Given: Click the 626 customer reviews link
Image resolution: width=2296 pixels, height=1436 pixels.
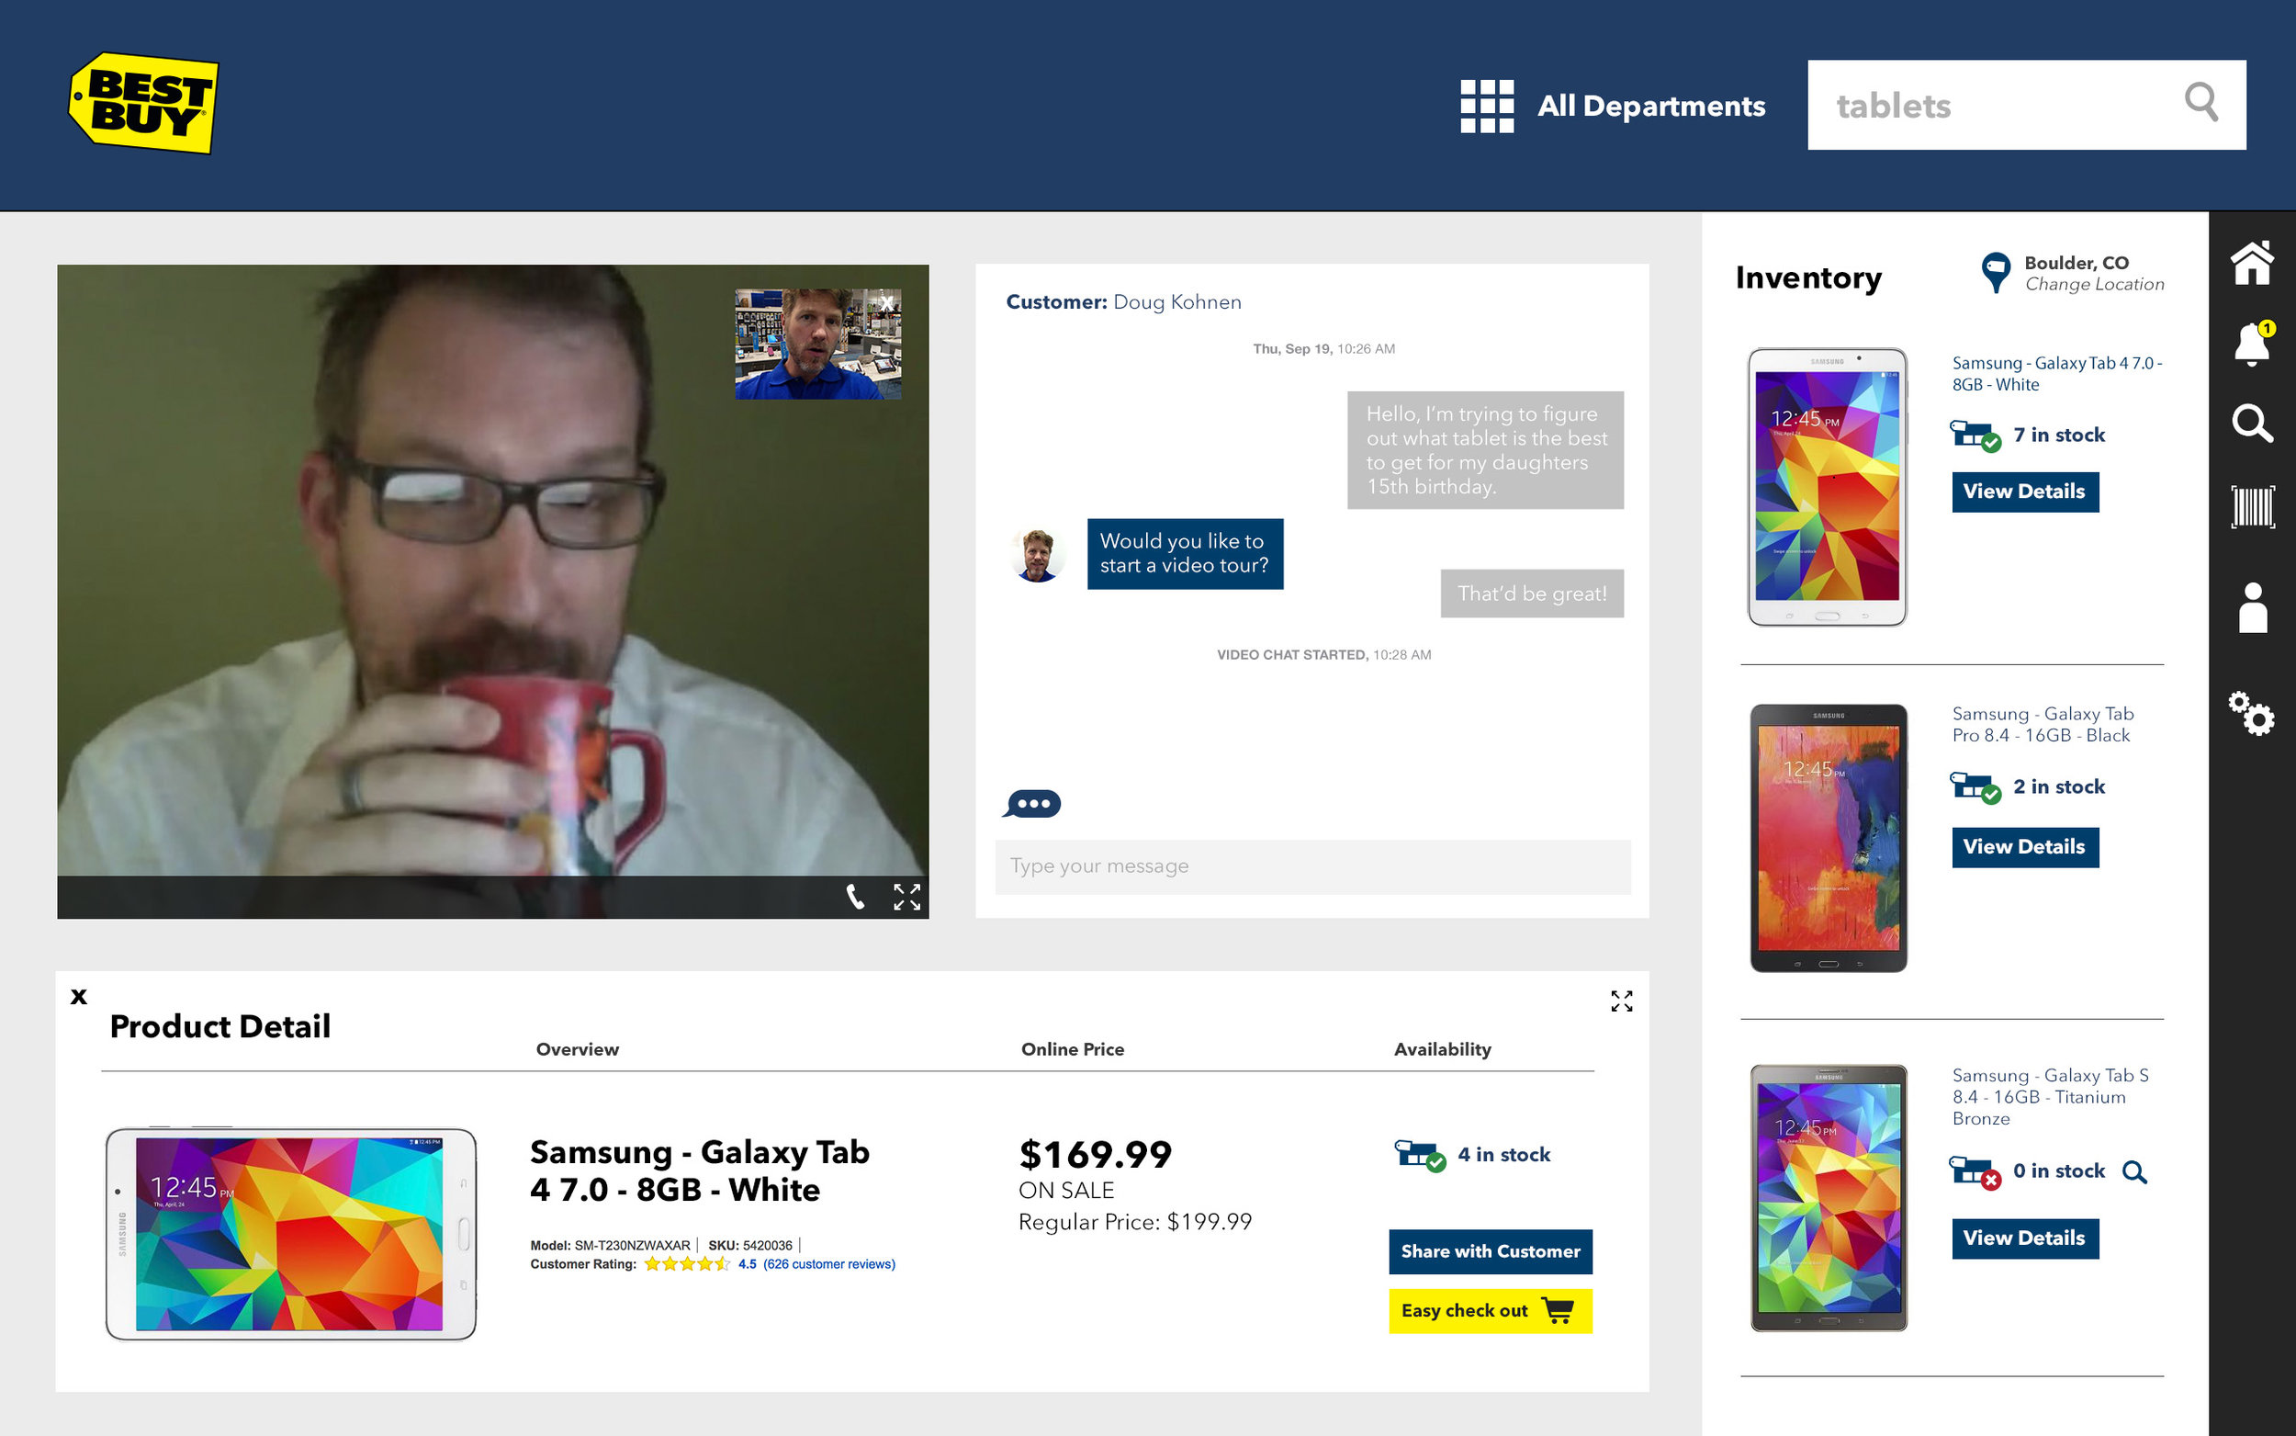Looking at the screenshot, I should point(828,1264).
